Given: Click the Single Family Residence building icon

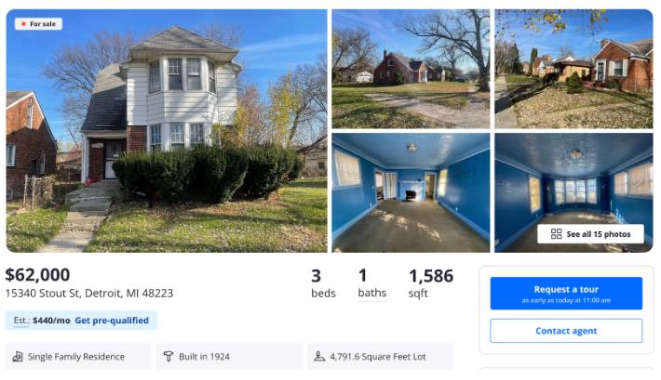Looking at the screenshot, I should pos(18,357).
